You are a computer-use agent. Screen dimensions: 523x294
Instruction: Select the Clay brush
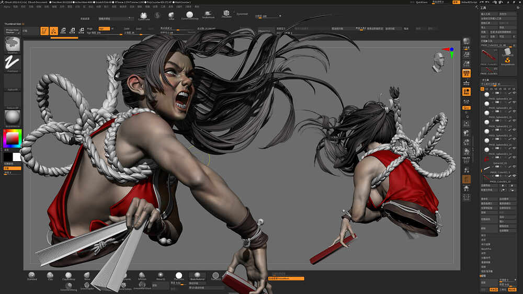(x=50, y=276)
